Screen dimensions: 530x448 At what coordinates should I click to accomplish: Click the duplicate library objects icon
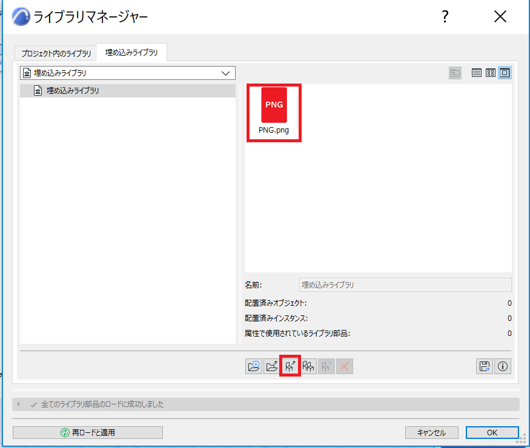pos(308,366)
